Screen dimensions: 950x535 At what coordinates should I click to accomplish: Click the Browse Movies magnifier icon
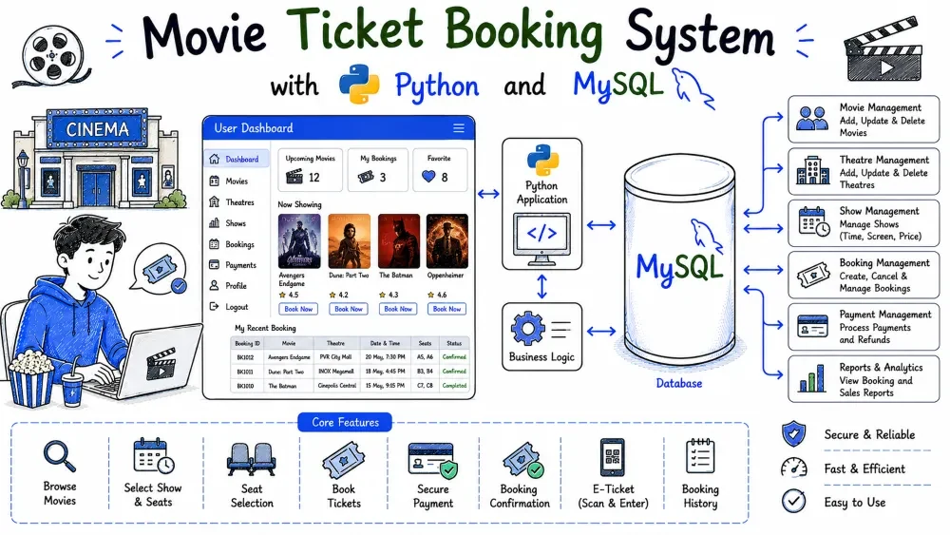(60, 456)
